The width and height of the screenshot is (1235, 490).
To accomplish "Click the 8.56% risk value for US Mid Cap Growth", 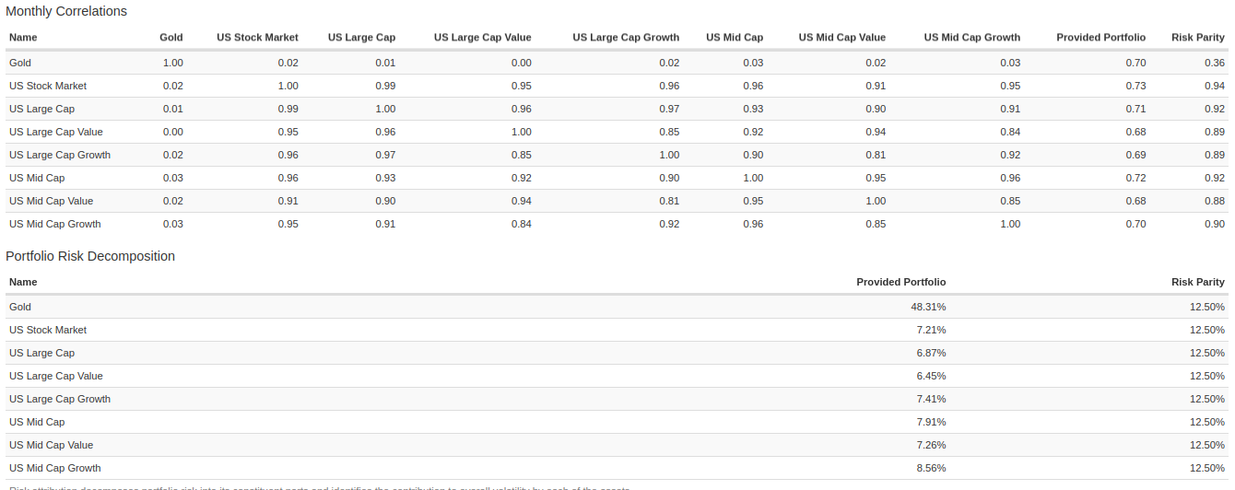I will pyautogui.click(x=931, y=468).
